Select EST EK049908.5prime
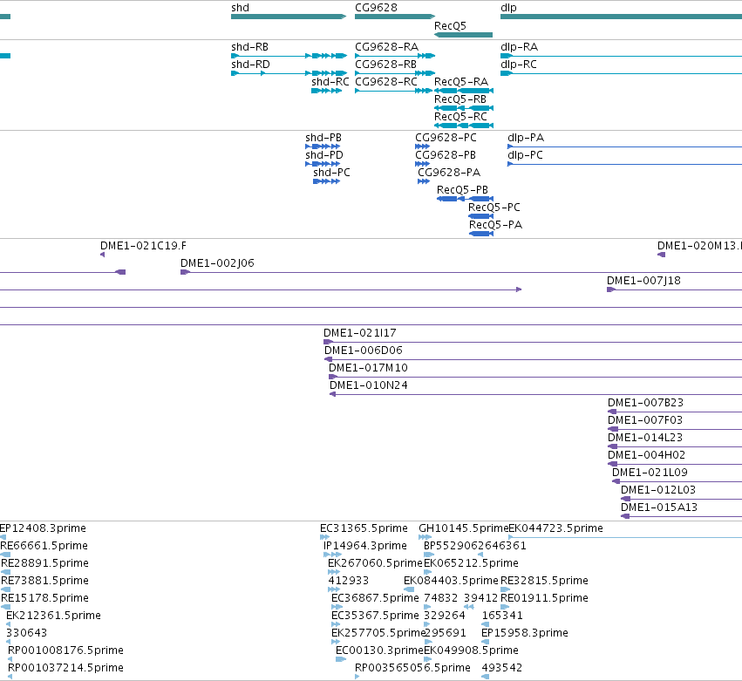Screen dimensions: 742x681 pyautogui.click(x=428, y=659)
